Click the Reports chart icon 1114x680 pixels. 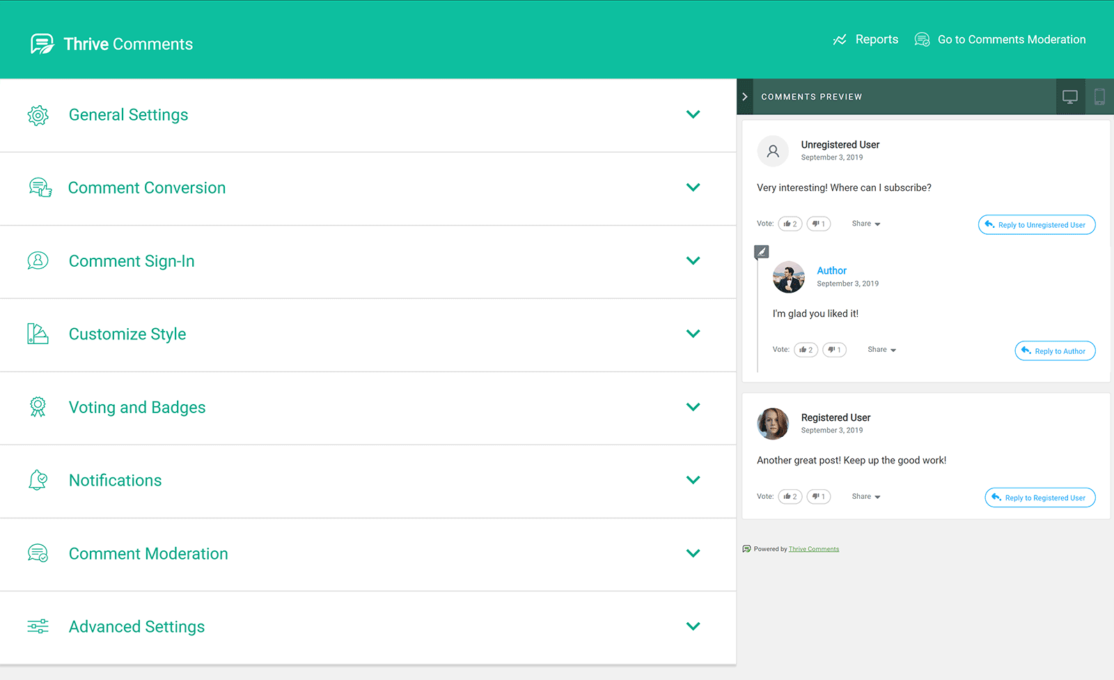pos(840,40)
